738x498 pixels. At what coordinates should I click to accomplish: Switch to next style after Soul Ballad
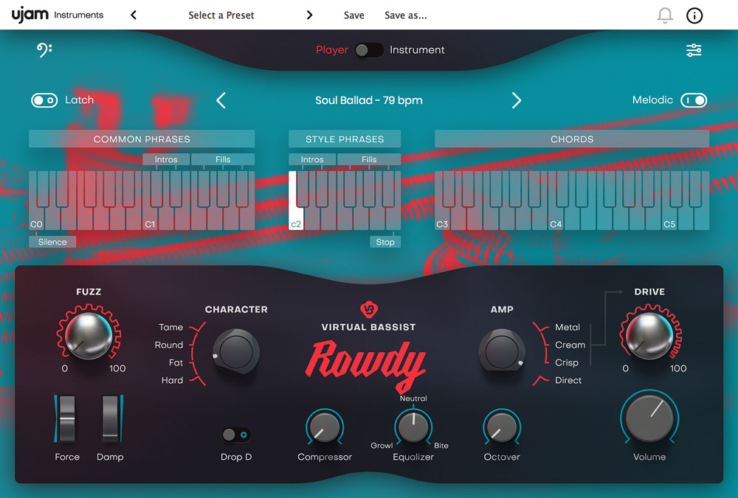click(517, 100)
